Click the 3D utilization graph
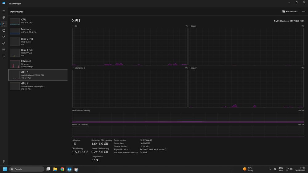 (x=130, y=47)
